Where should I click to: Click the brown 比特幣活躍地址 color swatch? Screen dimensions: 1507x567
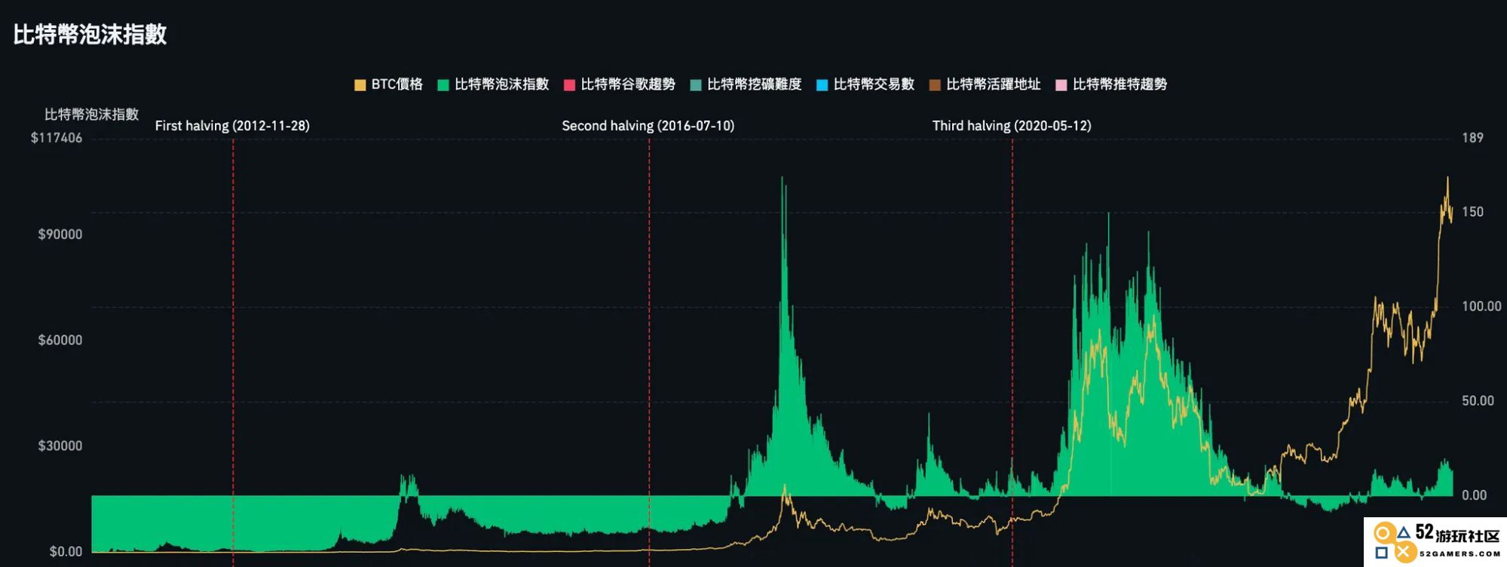[935, 85]
